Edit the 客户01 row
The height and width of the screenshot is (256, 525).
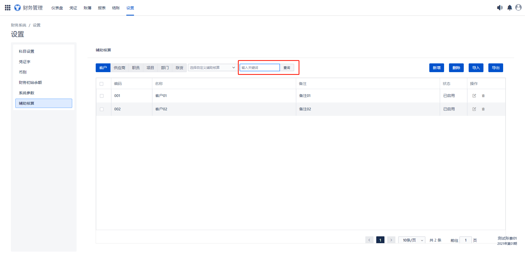(474, 96)
